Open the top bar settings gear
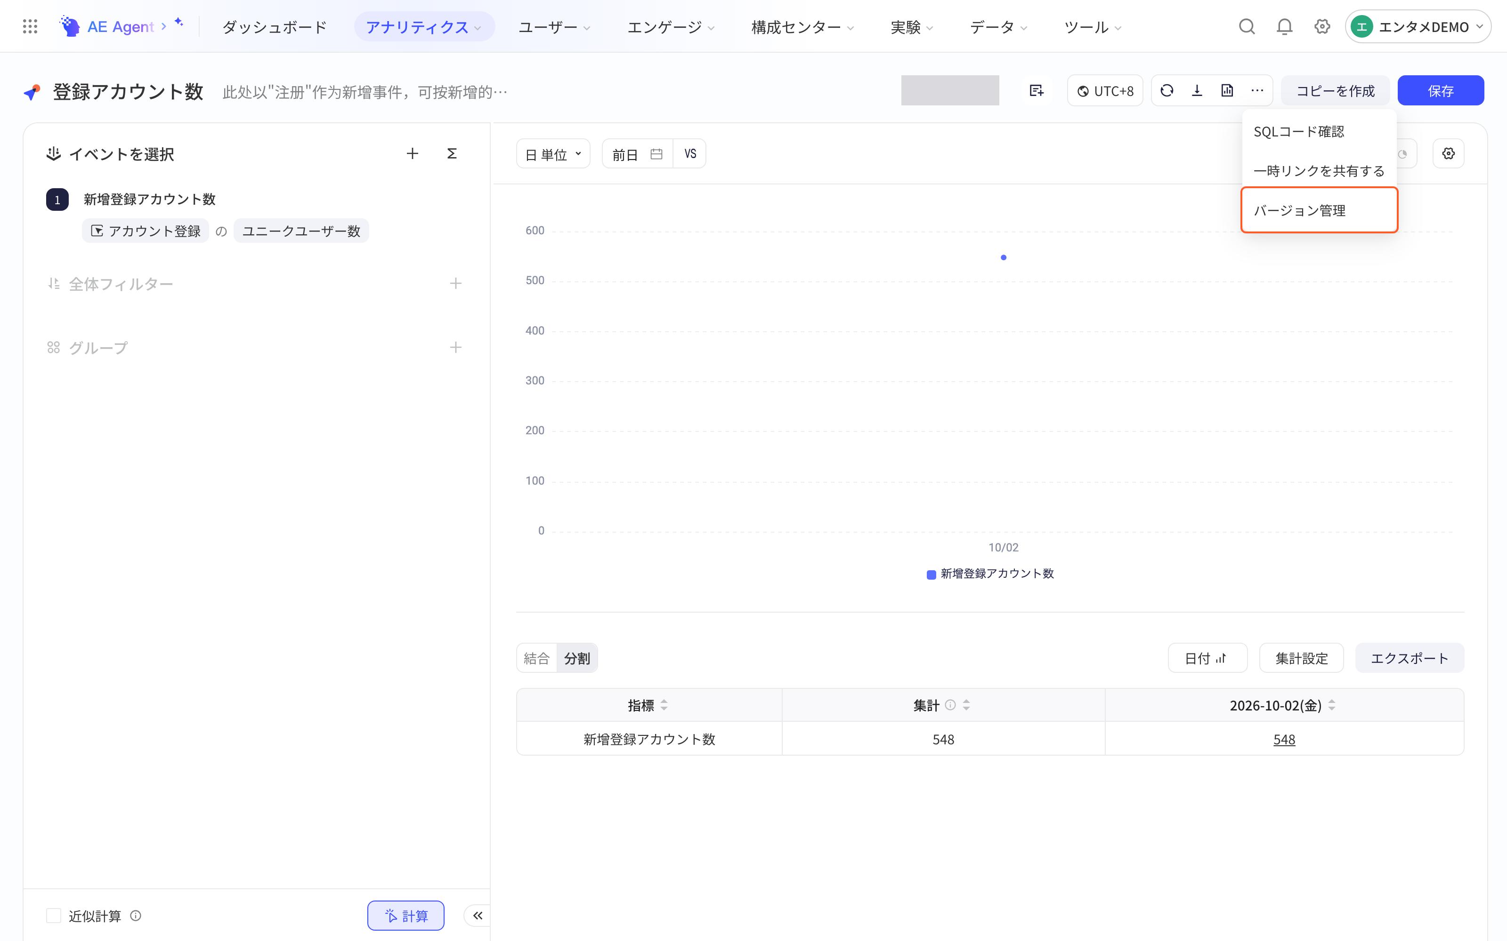The image size is (1507, 941). [x=1321, y=27]
